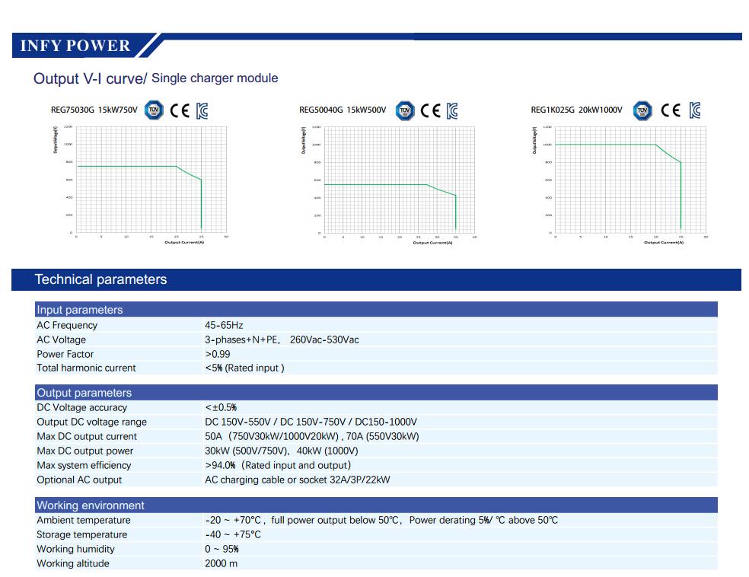Select the 'DC Voltage accuracy' row label
Screen dimensions: 749x577
81,407
